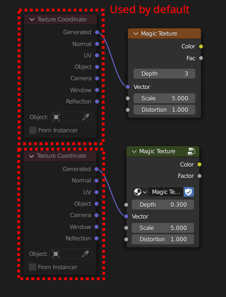Viewport: 226px width, 297px height.
Task: Enable From Instancer in upper Texture Coordinate node
Action: point(33,130)
